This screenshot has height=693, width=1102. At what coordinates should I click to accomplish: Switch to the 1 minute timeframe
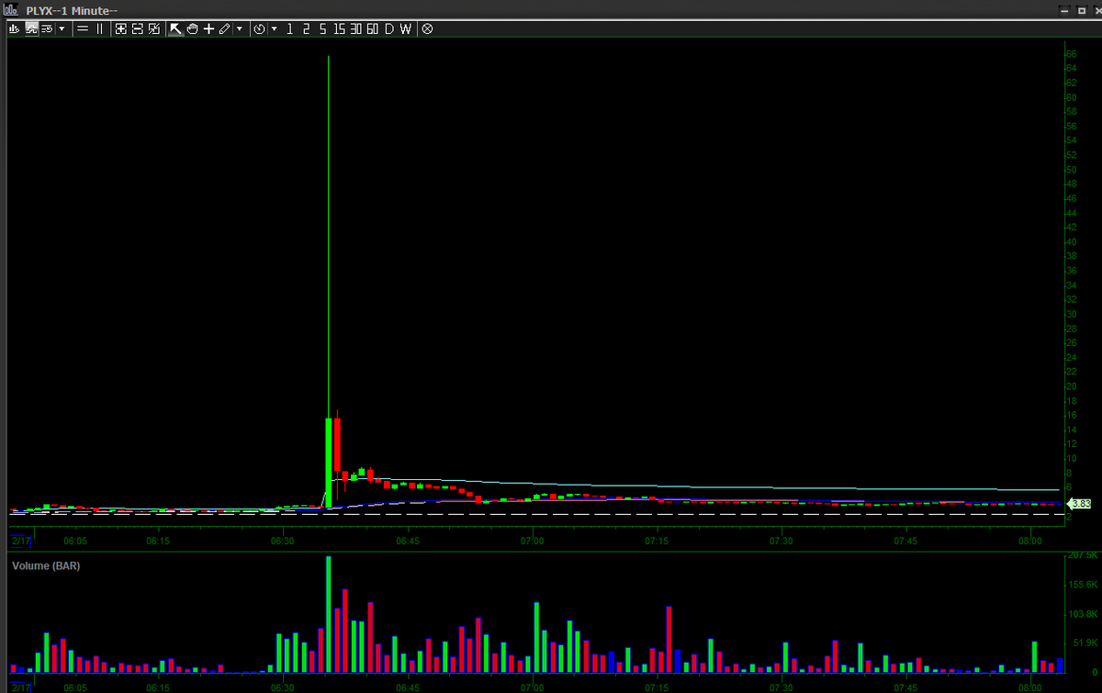[x=290, y=28]
